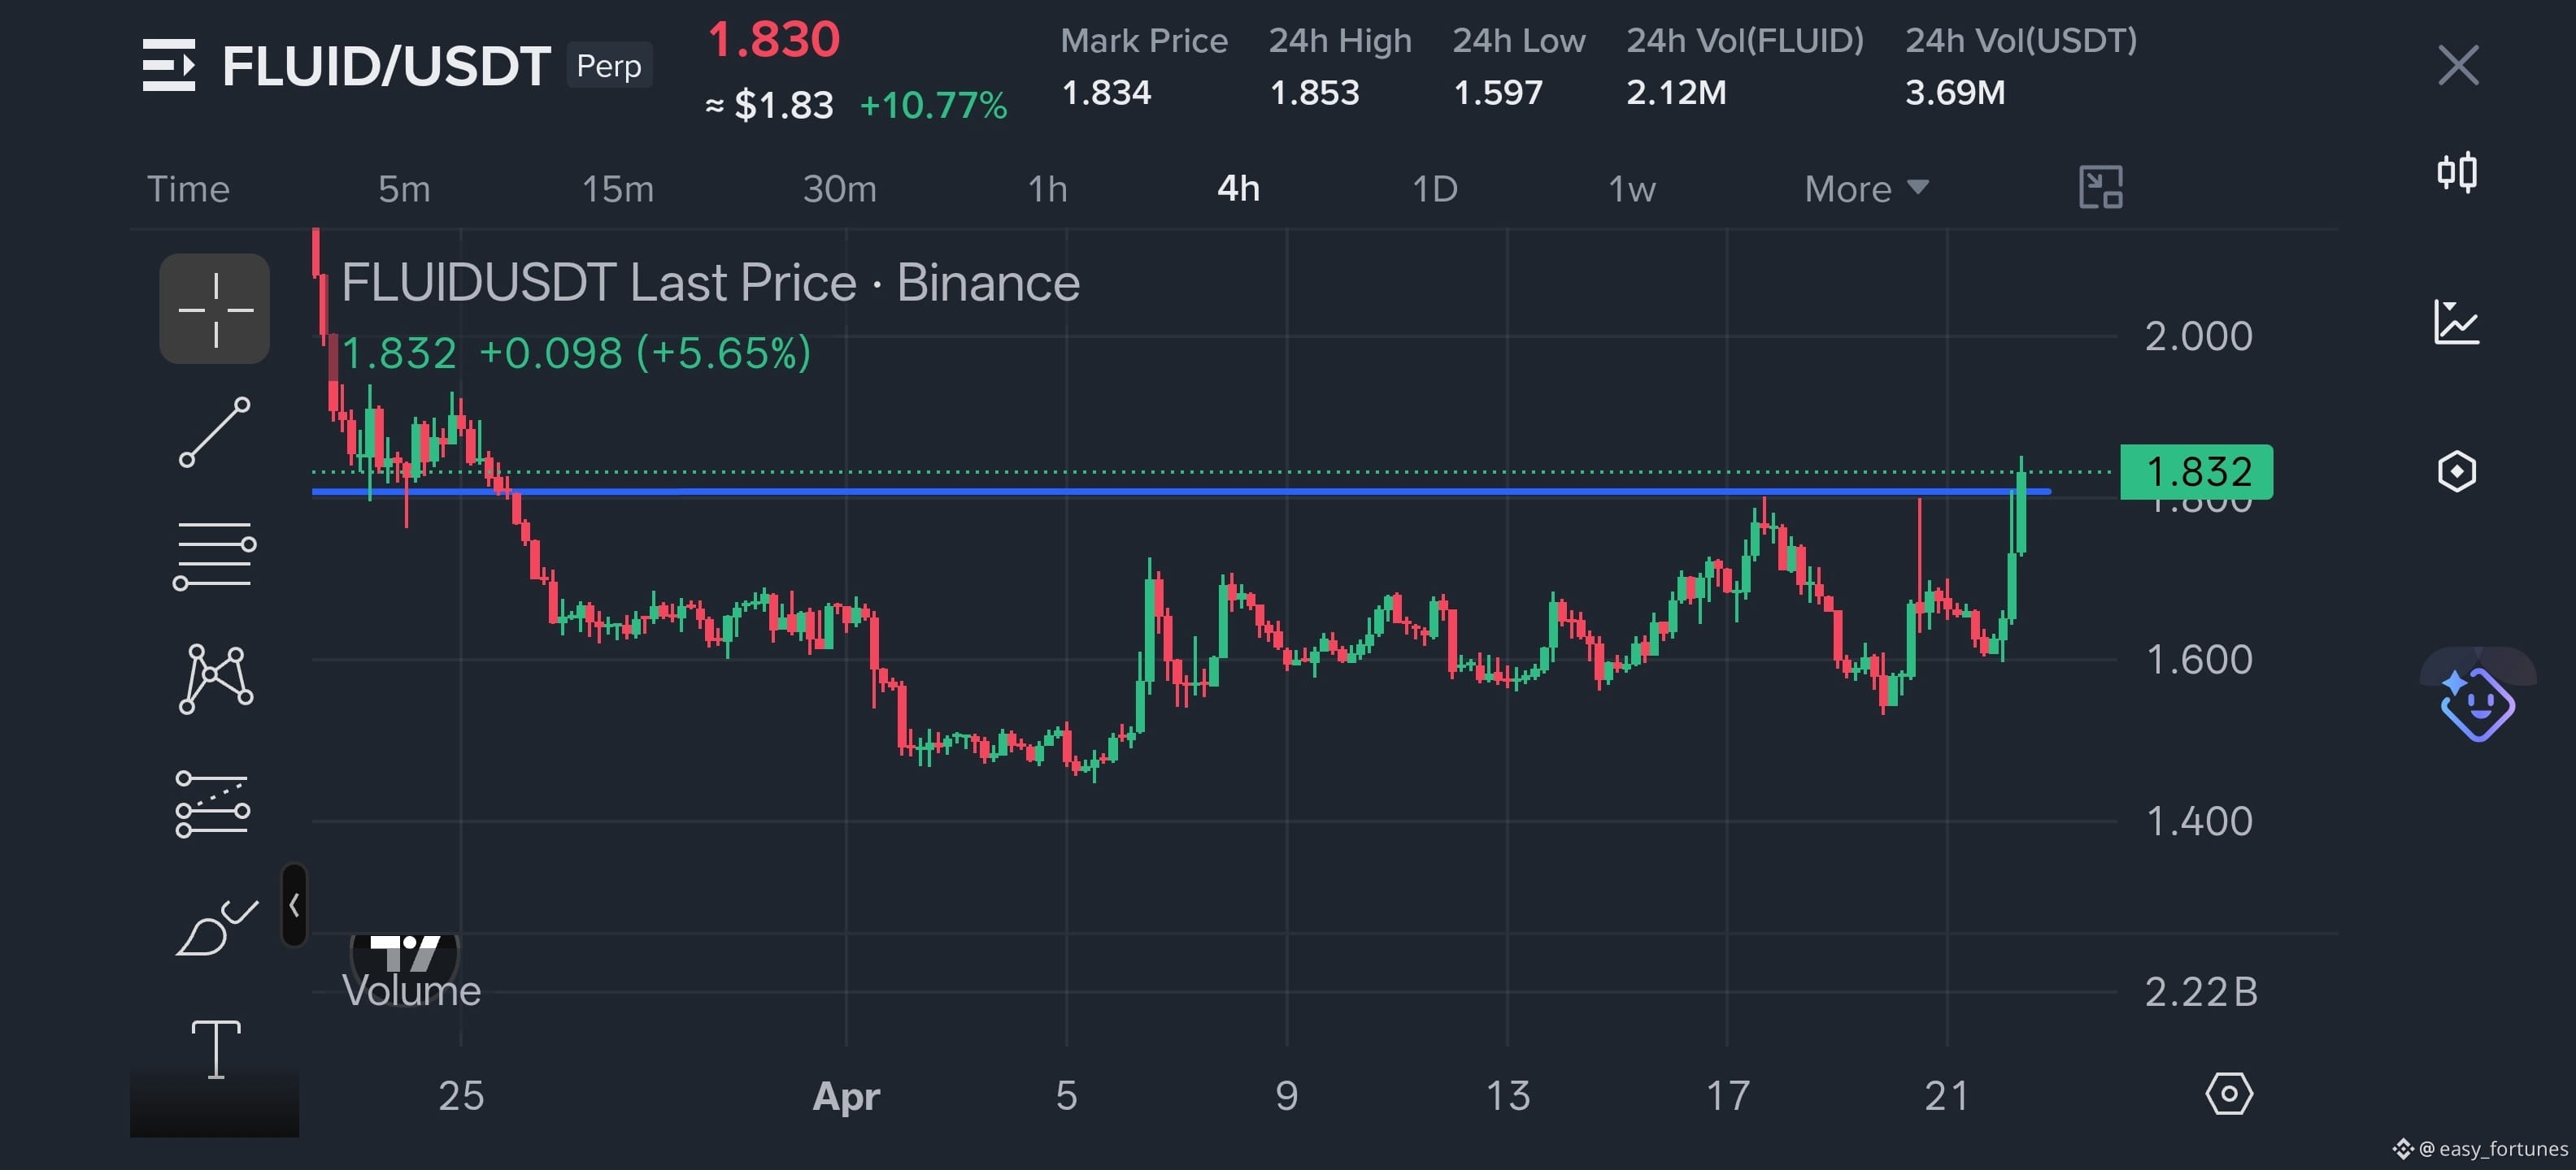
Task: Click the 5 date axis label
Action: point(1067,1096)
